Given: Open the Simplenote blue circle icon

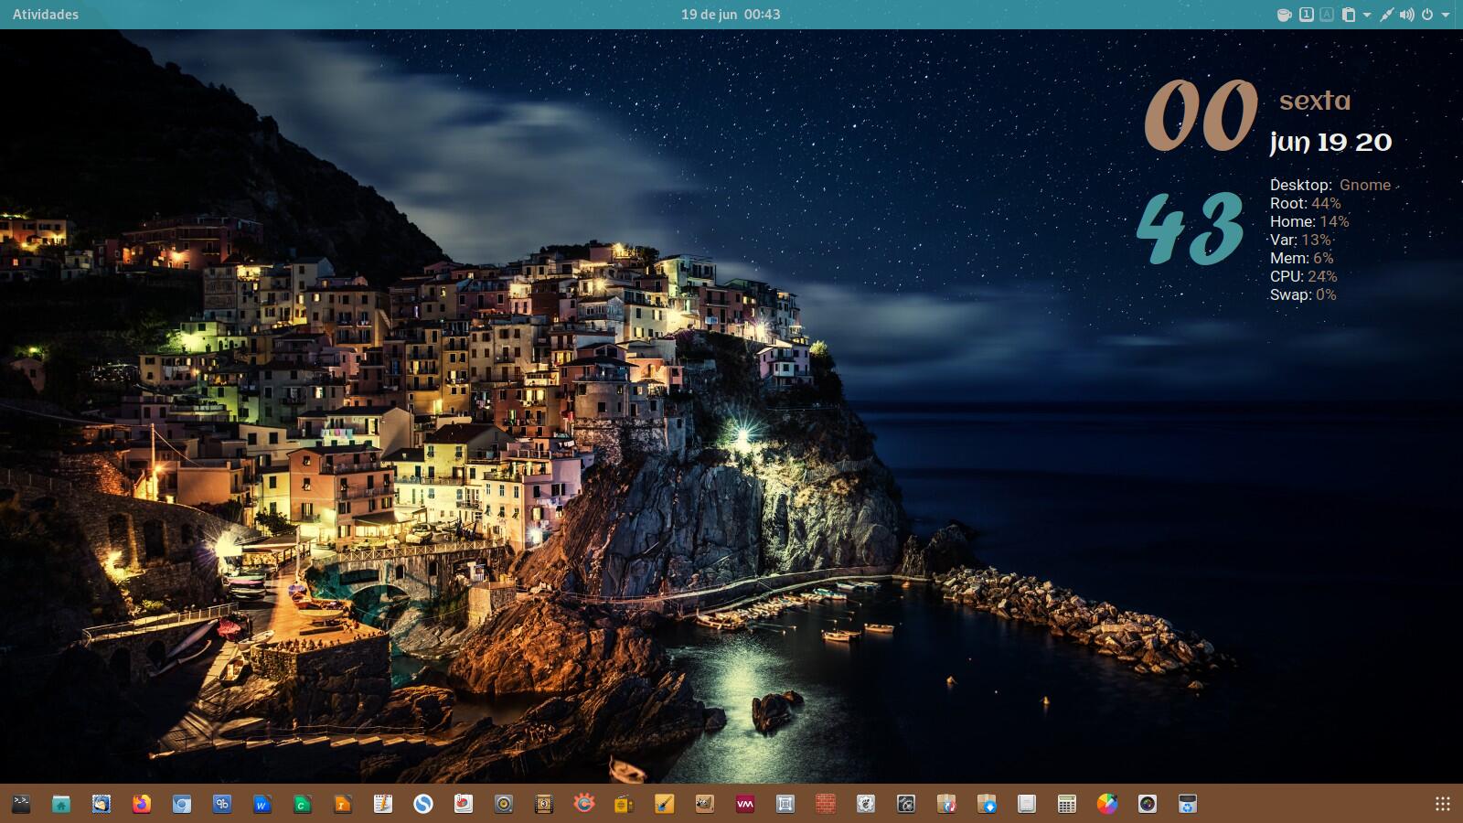Looking at the screenshot, I should [x=423, y=804].
